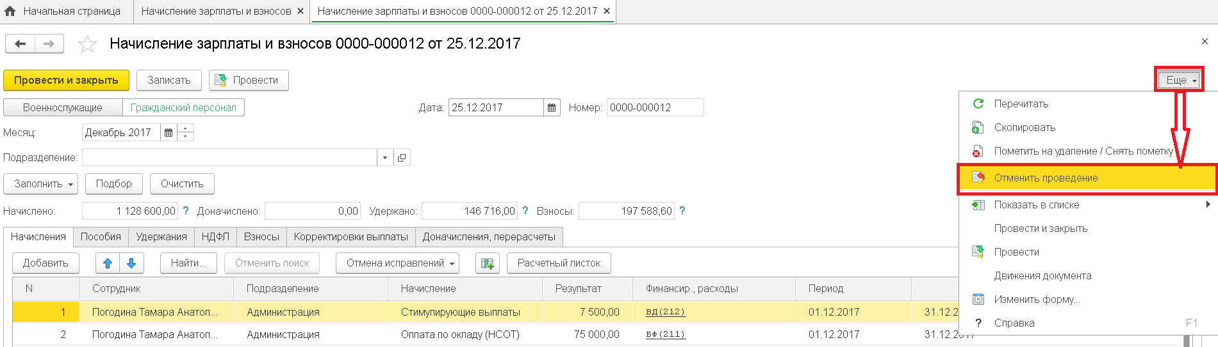Click the help question mark next to Начислено
This screenshot has height=347, width=1218.
coord(186,210)
